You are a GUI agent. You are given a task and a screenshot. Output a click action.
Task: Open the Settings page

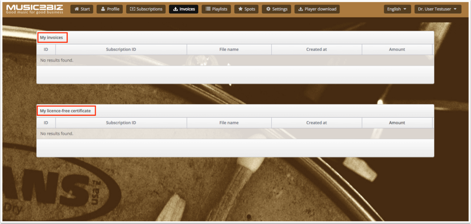coord(276,9)
